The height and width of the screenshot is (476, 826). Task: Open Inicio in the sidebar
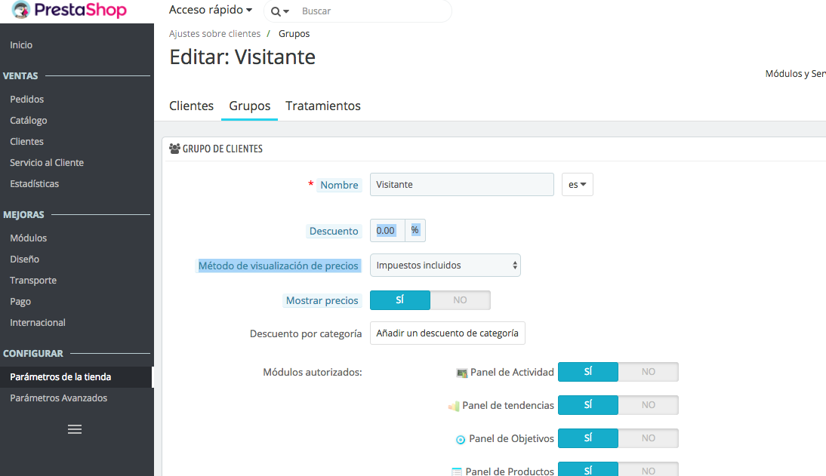click(21, 45)
